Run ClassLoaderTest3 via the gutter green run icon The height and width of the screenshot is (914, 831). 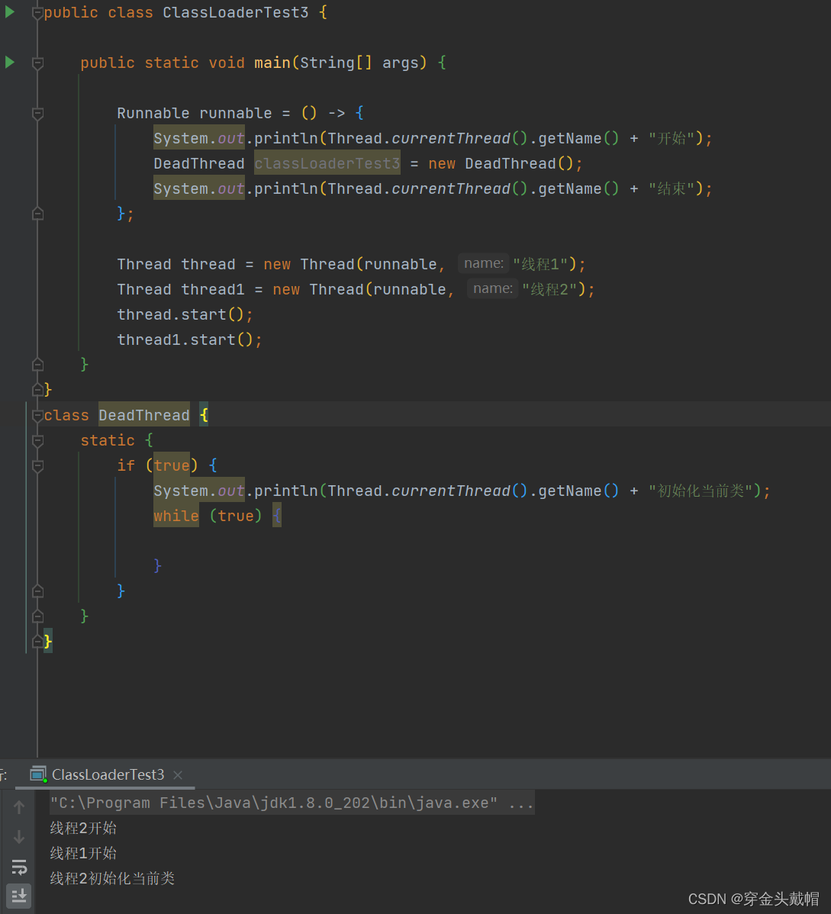[8, 11]
